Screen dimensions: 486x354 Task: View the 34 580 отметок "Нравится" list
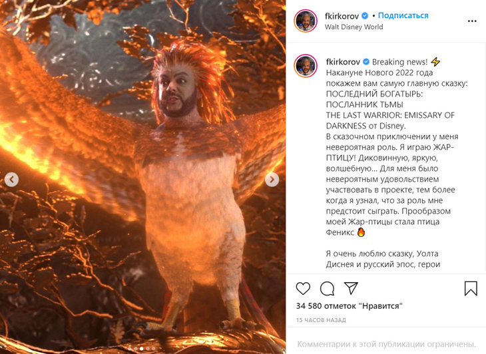point(350,306)
